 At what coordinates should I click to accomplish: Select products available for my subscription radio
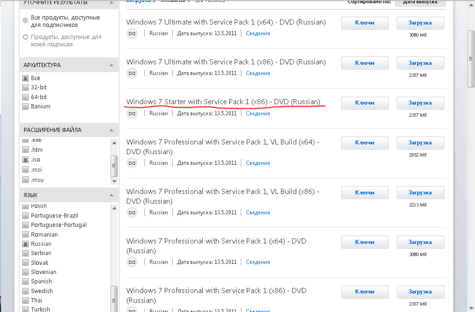(x=25, y=37)
